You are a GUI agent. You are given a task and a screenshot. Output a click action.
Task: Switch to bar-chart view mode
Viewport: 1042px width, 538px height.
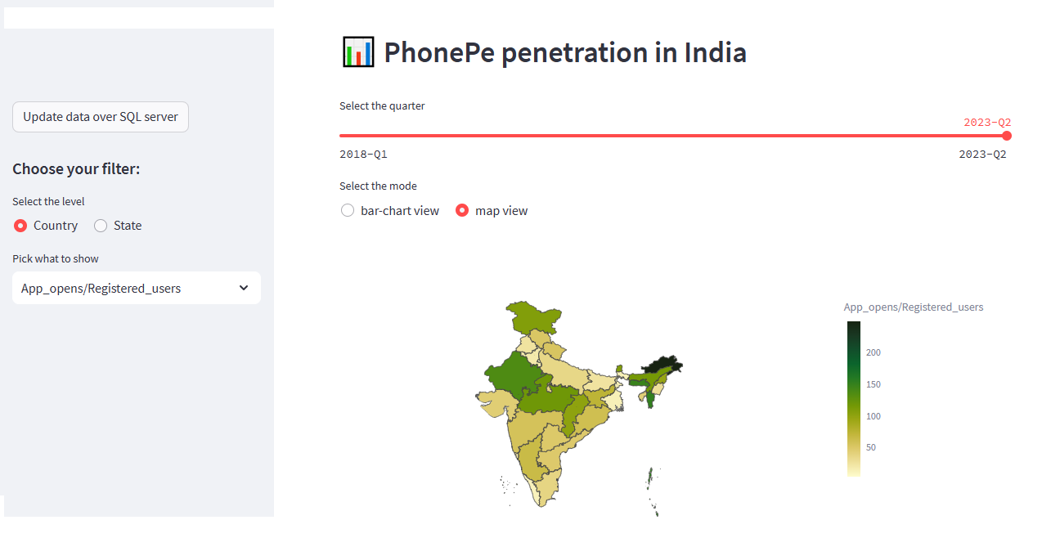tap(348, 211)
